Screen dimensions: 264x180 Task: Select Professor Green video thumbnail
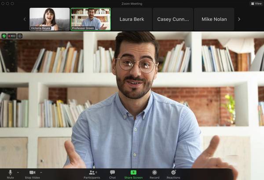click(91, 19)
